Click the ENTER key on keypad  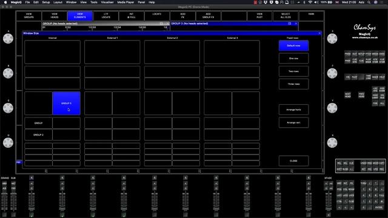pyautogui.click(x=378, y=207)
